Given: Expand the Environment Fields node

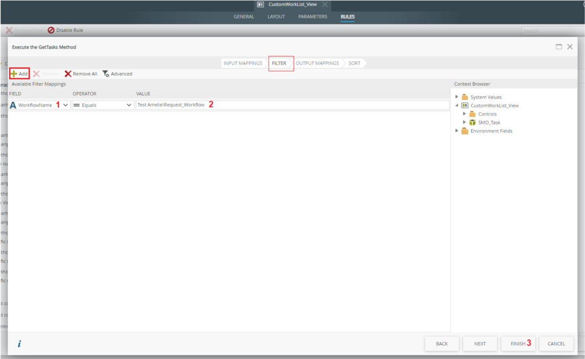Looking at the screenshot, I should 457,131.
